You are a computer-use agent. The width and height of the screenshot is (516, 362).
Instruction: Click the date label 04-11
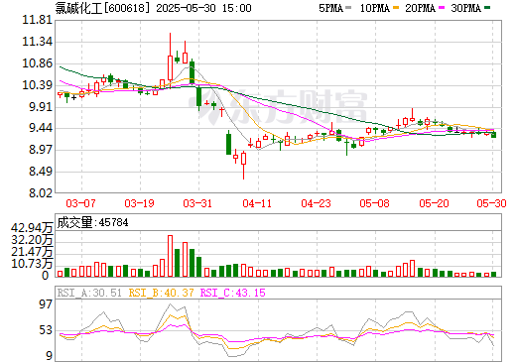257,203
